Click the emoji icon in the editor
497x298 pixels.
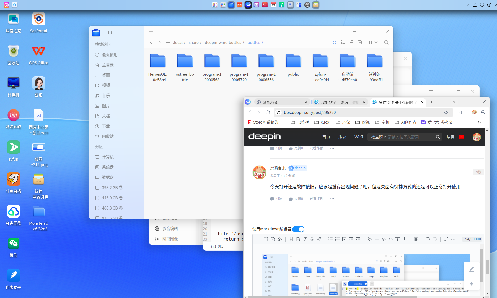273,239
